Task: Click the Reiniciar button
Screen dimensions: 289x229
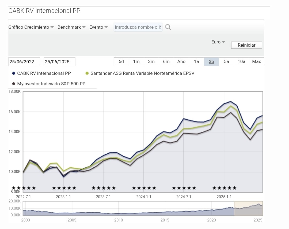Action: coord(246,45)
